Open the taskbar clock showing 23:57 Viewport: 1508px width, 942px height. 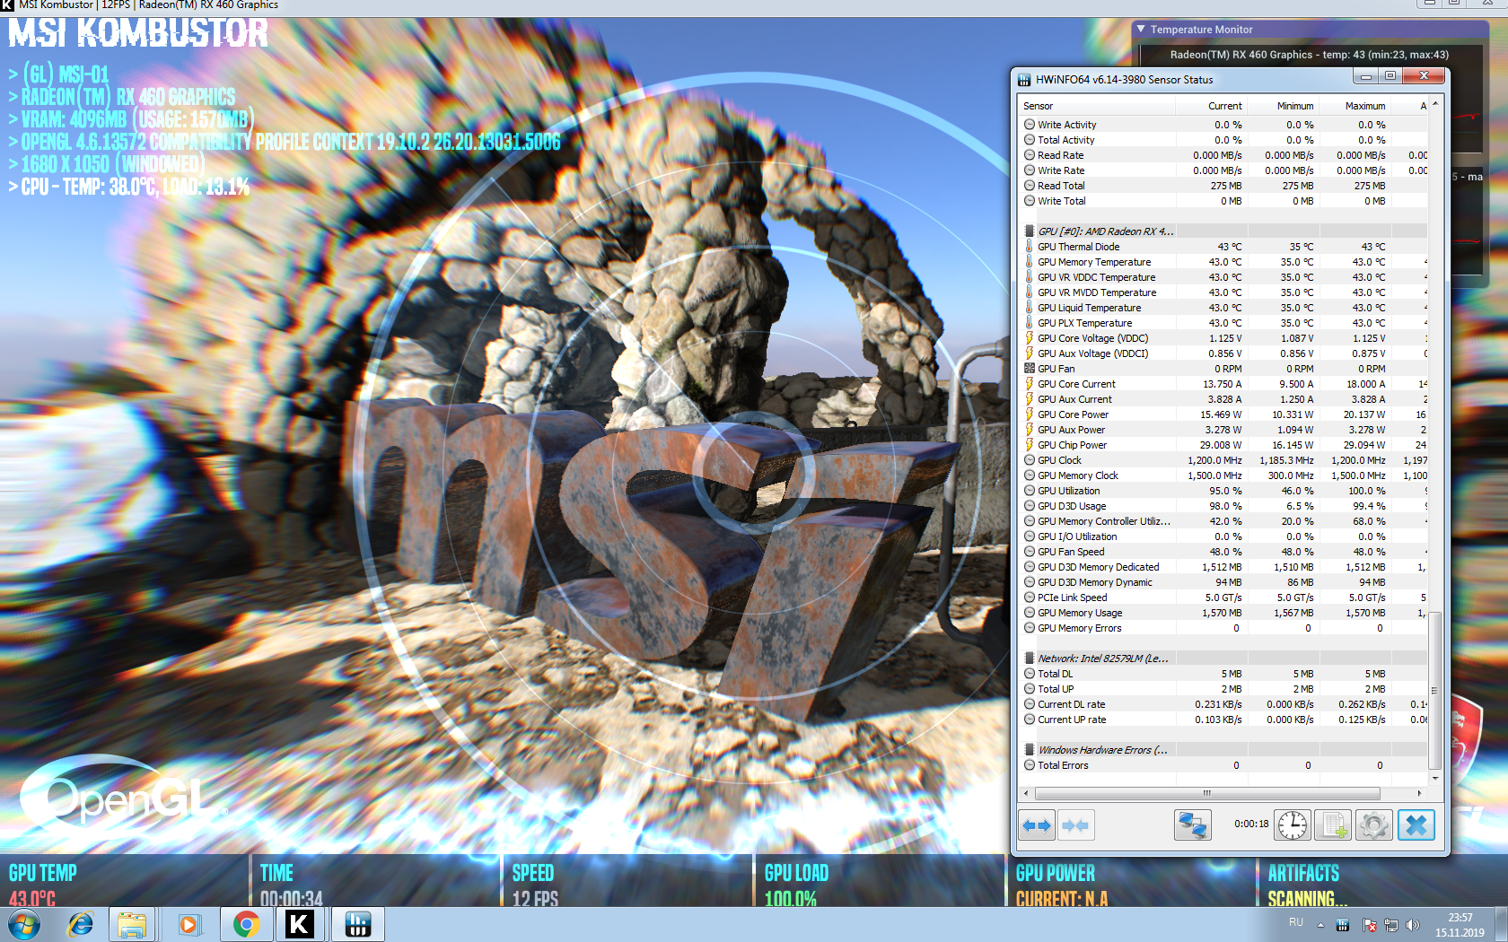coord(1460,925)
